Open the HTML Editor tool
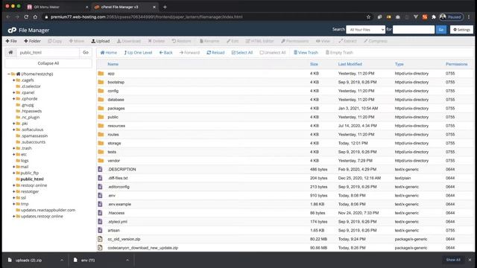 tap(260, 41)
